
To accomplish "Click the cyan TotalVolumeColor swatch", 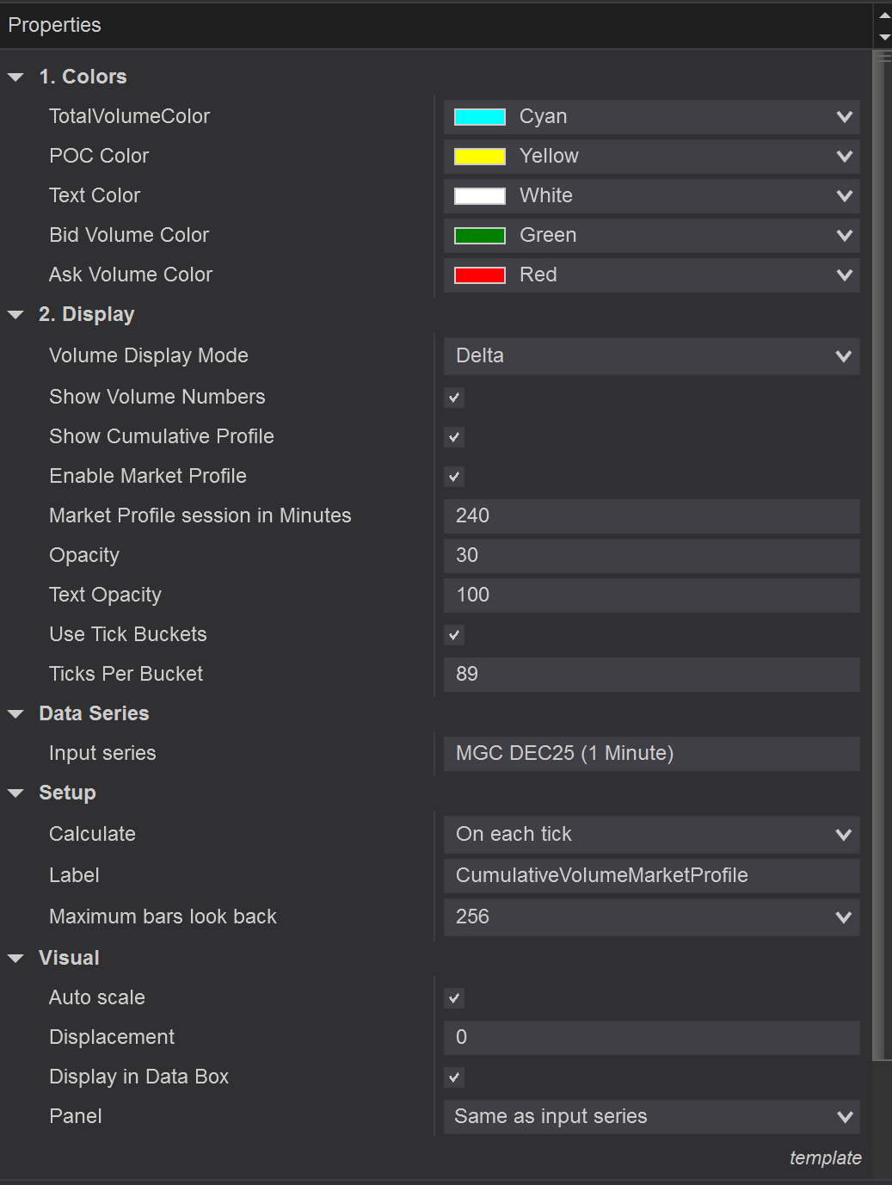I will click(x=479, y=117).
